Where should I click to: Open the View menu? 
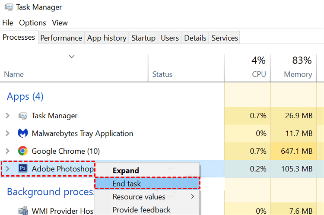point(60,22)
